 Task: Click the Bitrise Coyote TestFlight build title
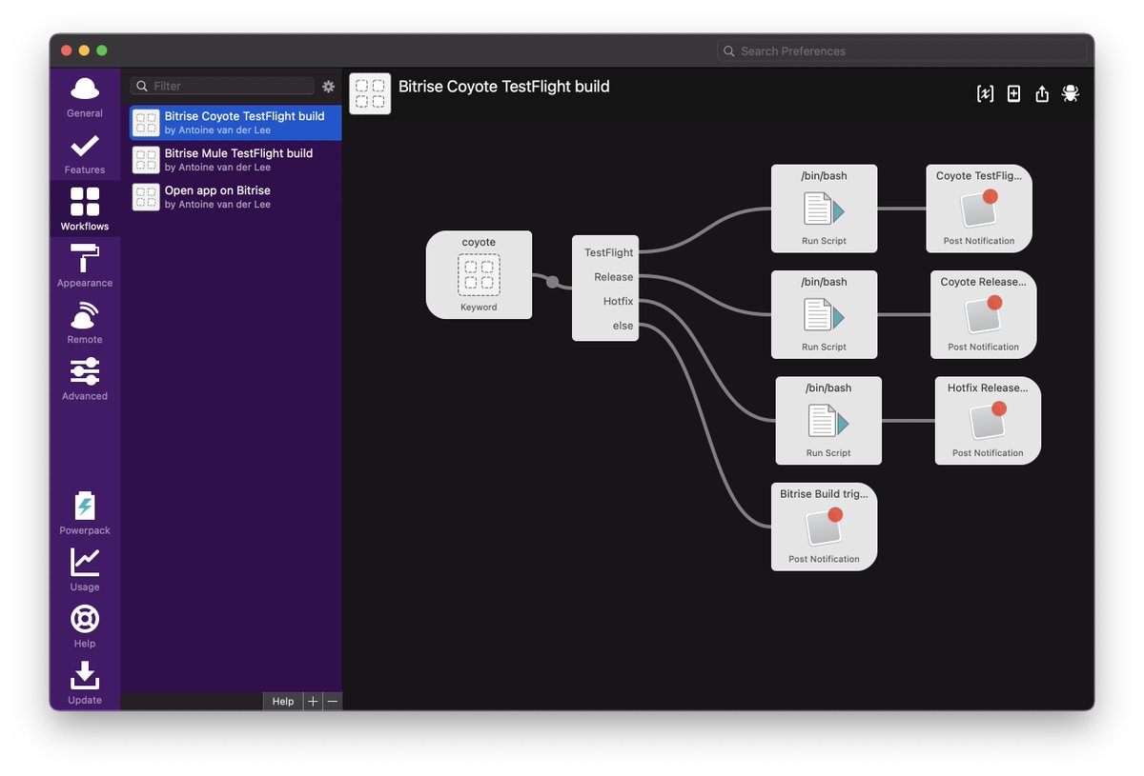click(503, 87)
